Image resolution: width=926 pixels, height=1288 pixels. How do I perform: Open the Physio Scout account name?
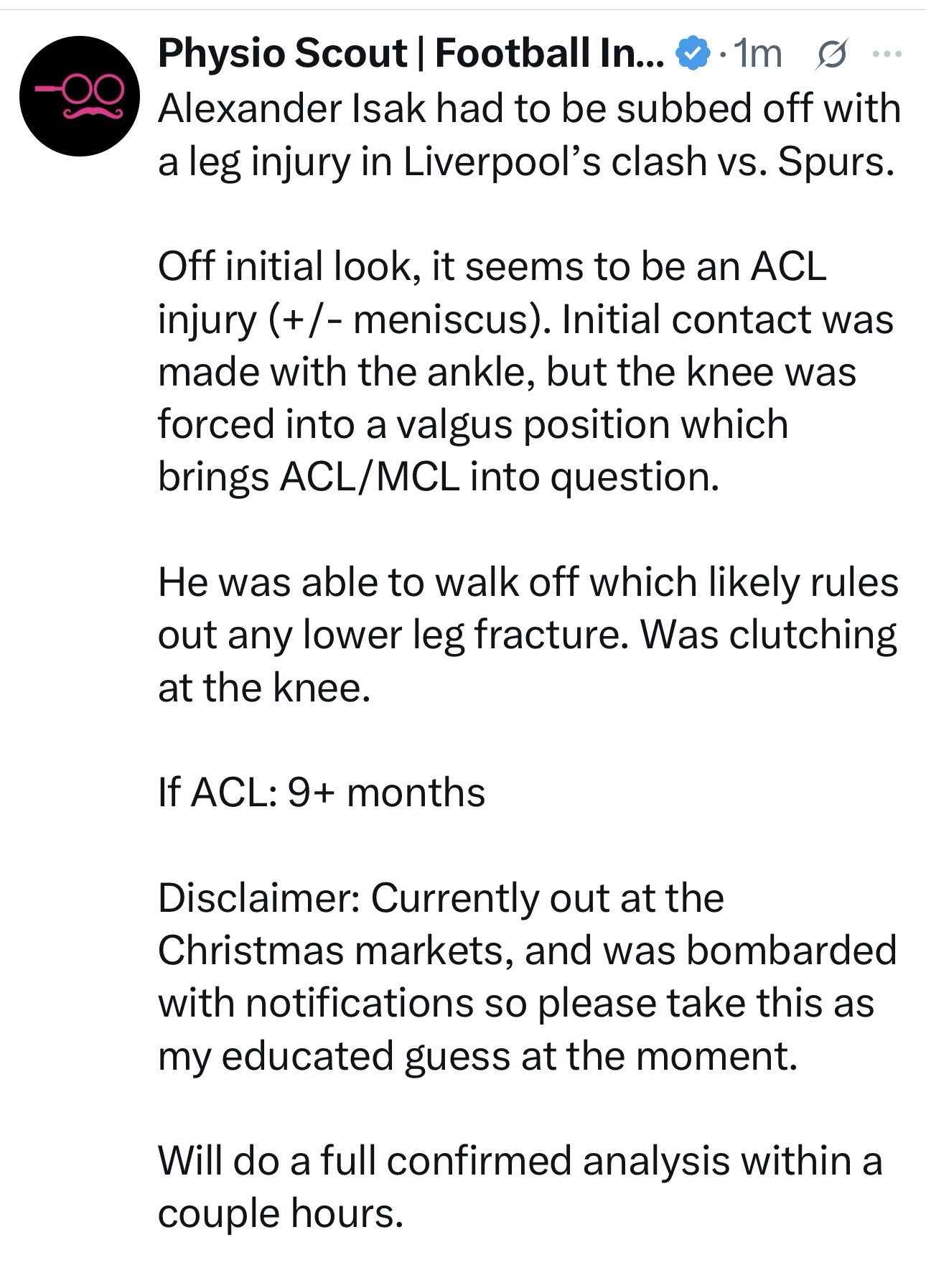[x=412, y=55]
